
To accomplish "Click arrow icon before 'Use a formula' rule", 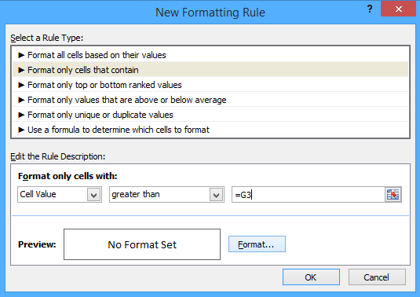I will [21, 130].
